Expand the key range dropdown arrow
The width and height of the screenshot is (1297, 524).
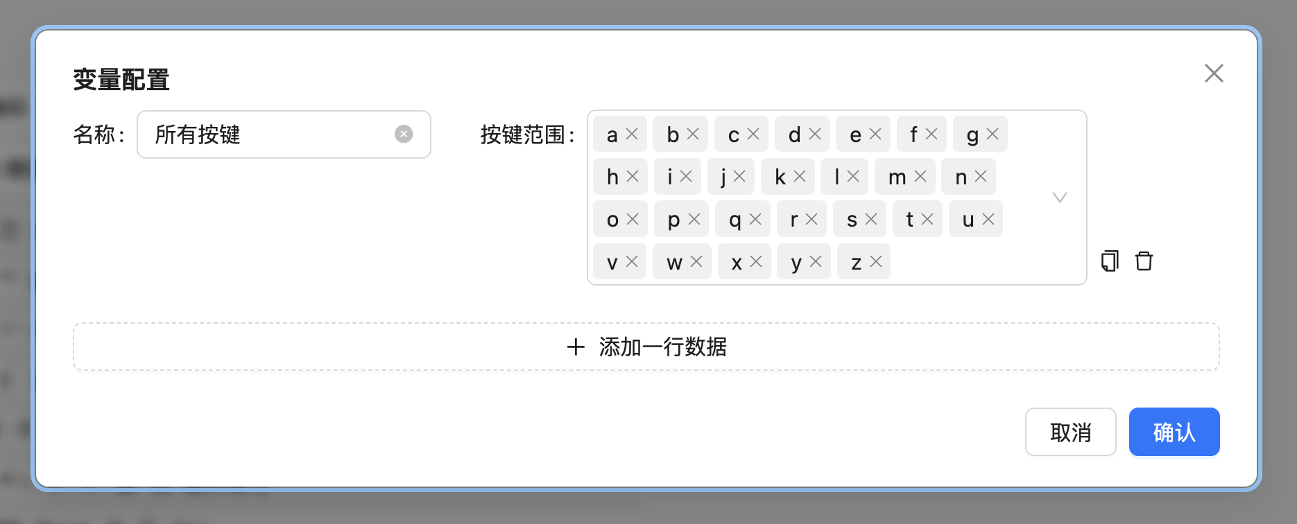pyautogui.click(x=1059, y=198)
